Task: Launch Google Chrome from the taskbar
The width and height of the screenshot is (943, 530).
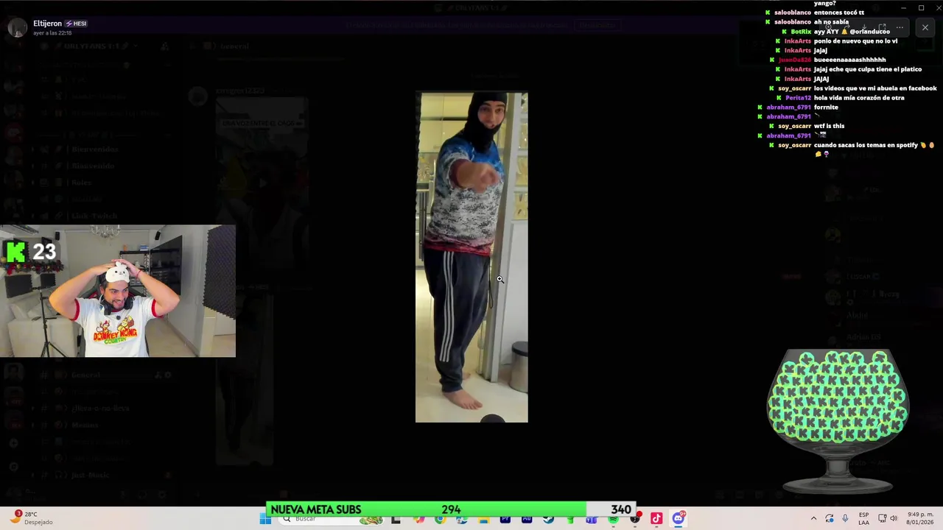Action: coord(440,519)
